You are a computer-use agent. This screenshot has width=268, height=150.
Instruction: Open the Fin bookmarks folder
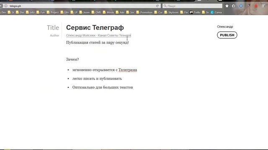click(184, 12)
